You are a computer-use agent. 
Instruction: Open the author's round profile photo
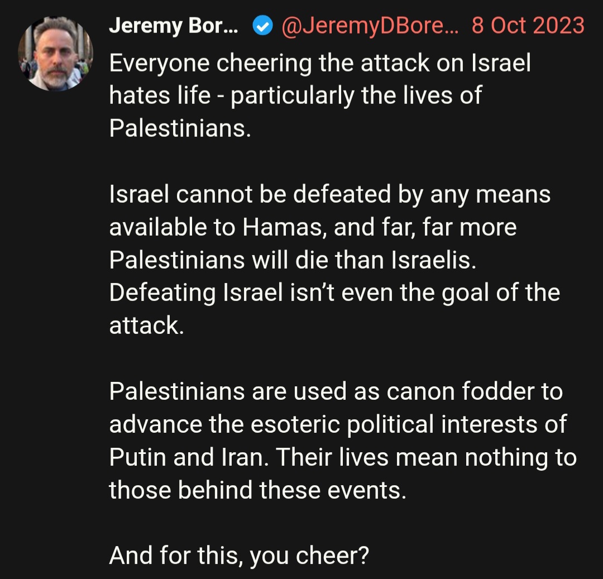click(55, 54)
